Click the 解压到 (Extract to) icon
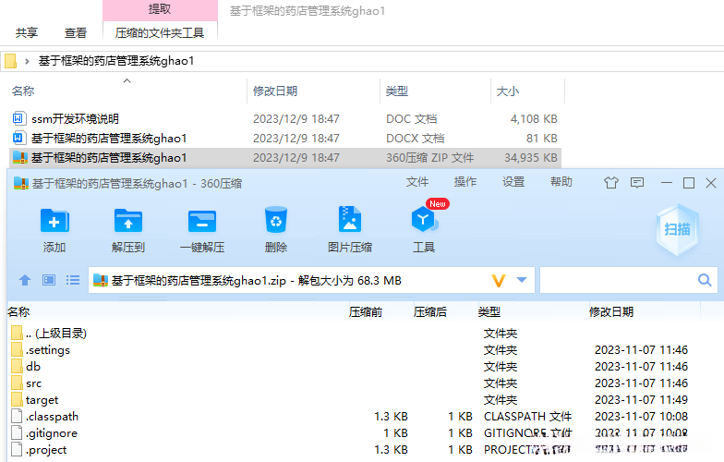724x462 pixels. (127, 220)
